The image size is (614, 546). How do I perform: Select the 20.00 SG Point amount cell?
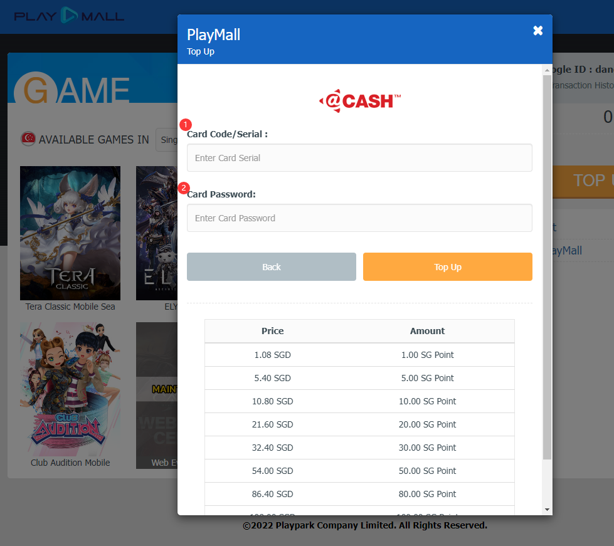(427, 424)
